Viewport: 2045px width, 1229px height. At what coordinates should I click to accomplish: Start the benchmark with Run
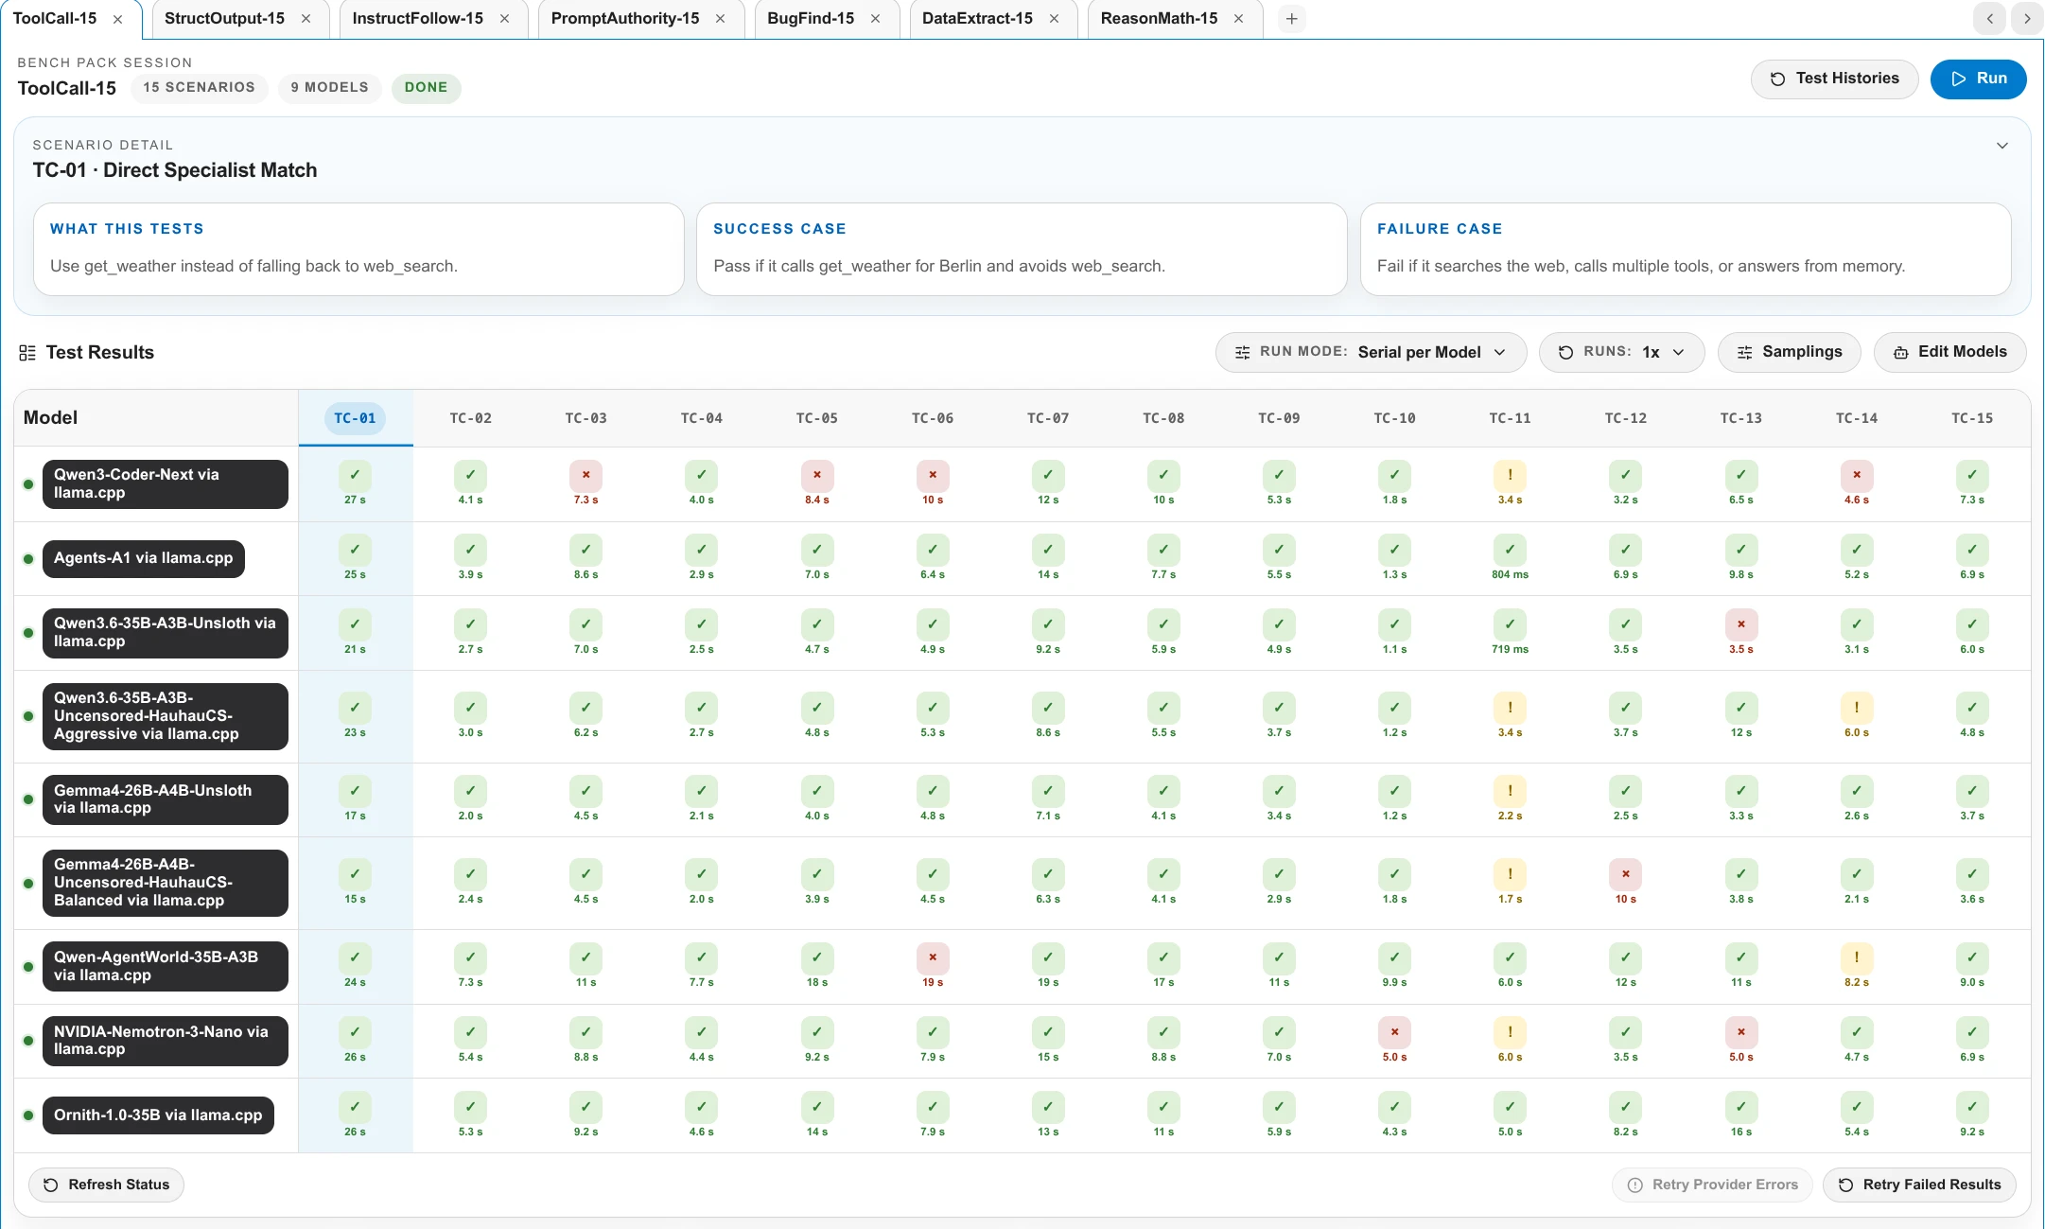(x=1978, y=79)
